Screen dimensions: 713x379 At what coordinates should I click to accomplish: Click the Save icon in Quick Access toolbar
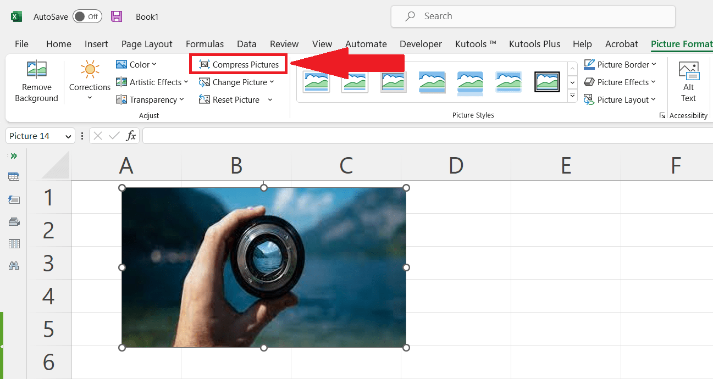point(117,16)
